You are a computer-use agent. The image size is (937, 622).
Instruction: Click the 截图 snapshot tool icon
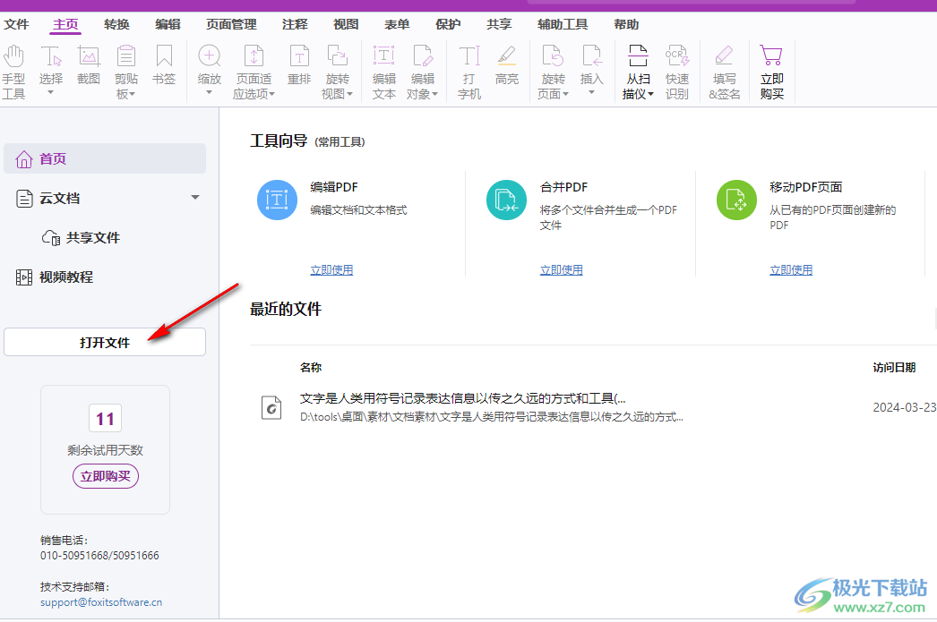tap(89, 63)
